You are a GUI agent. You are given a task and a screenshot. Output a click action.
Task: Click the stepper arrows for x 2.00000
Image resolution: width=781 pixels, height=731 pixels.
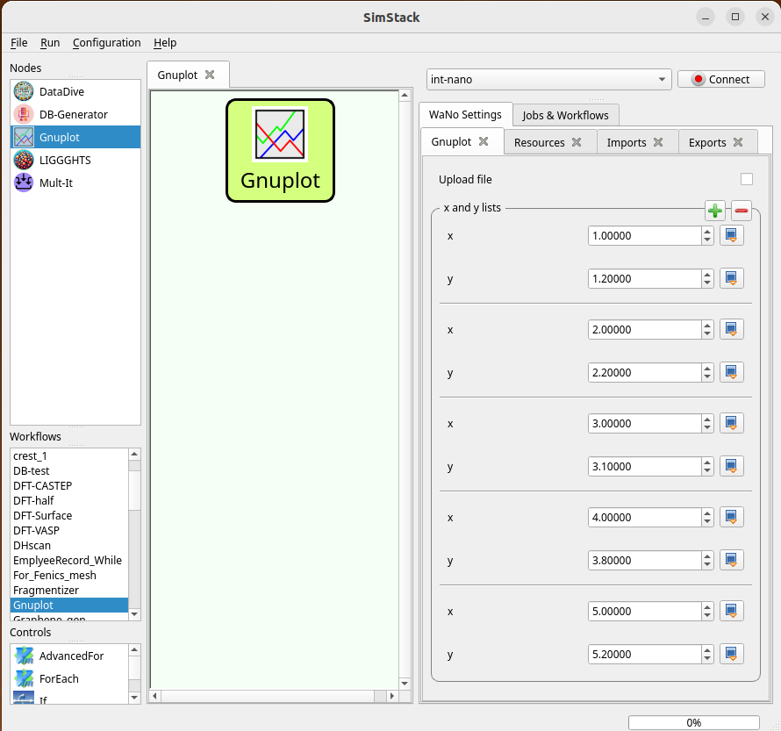tap(707, 329)
